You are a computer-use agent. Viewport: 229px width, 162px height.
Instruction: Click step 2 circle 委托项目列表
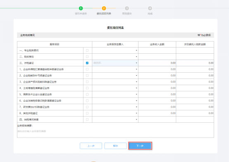(x=104, y=8)
